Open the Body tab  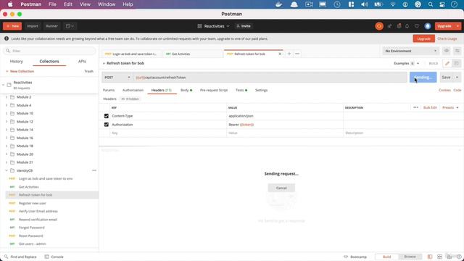coord(186,90)
